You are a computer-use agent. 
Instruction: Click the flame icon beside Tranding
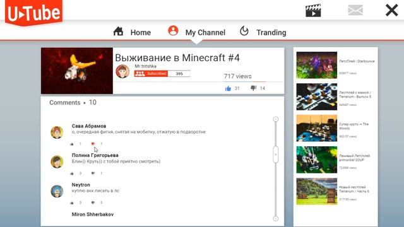[x=244, y=31]
